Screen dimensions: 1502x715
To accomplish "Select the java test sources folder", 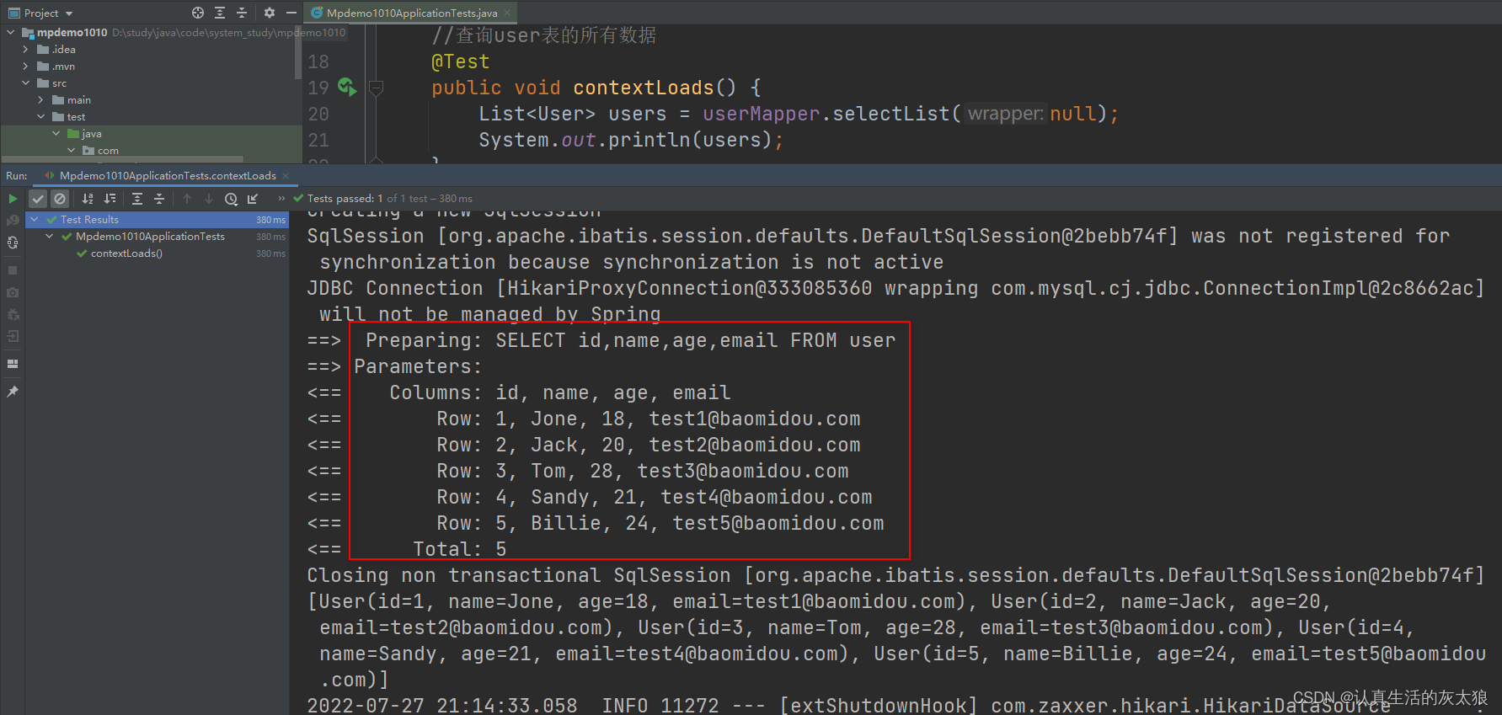I will (91, 133).
